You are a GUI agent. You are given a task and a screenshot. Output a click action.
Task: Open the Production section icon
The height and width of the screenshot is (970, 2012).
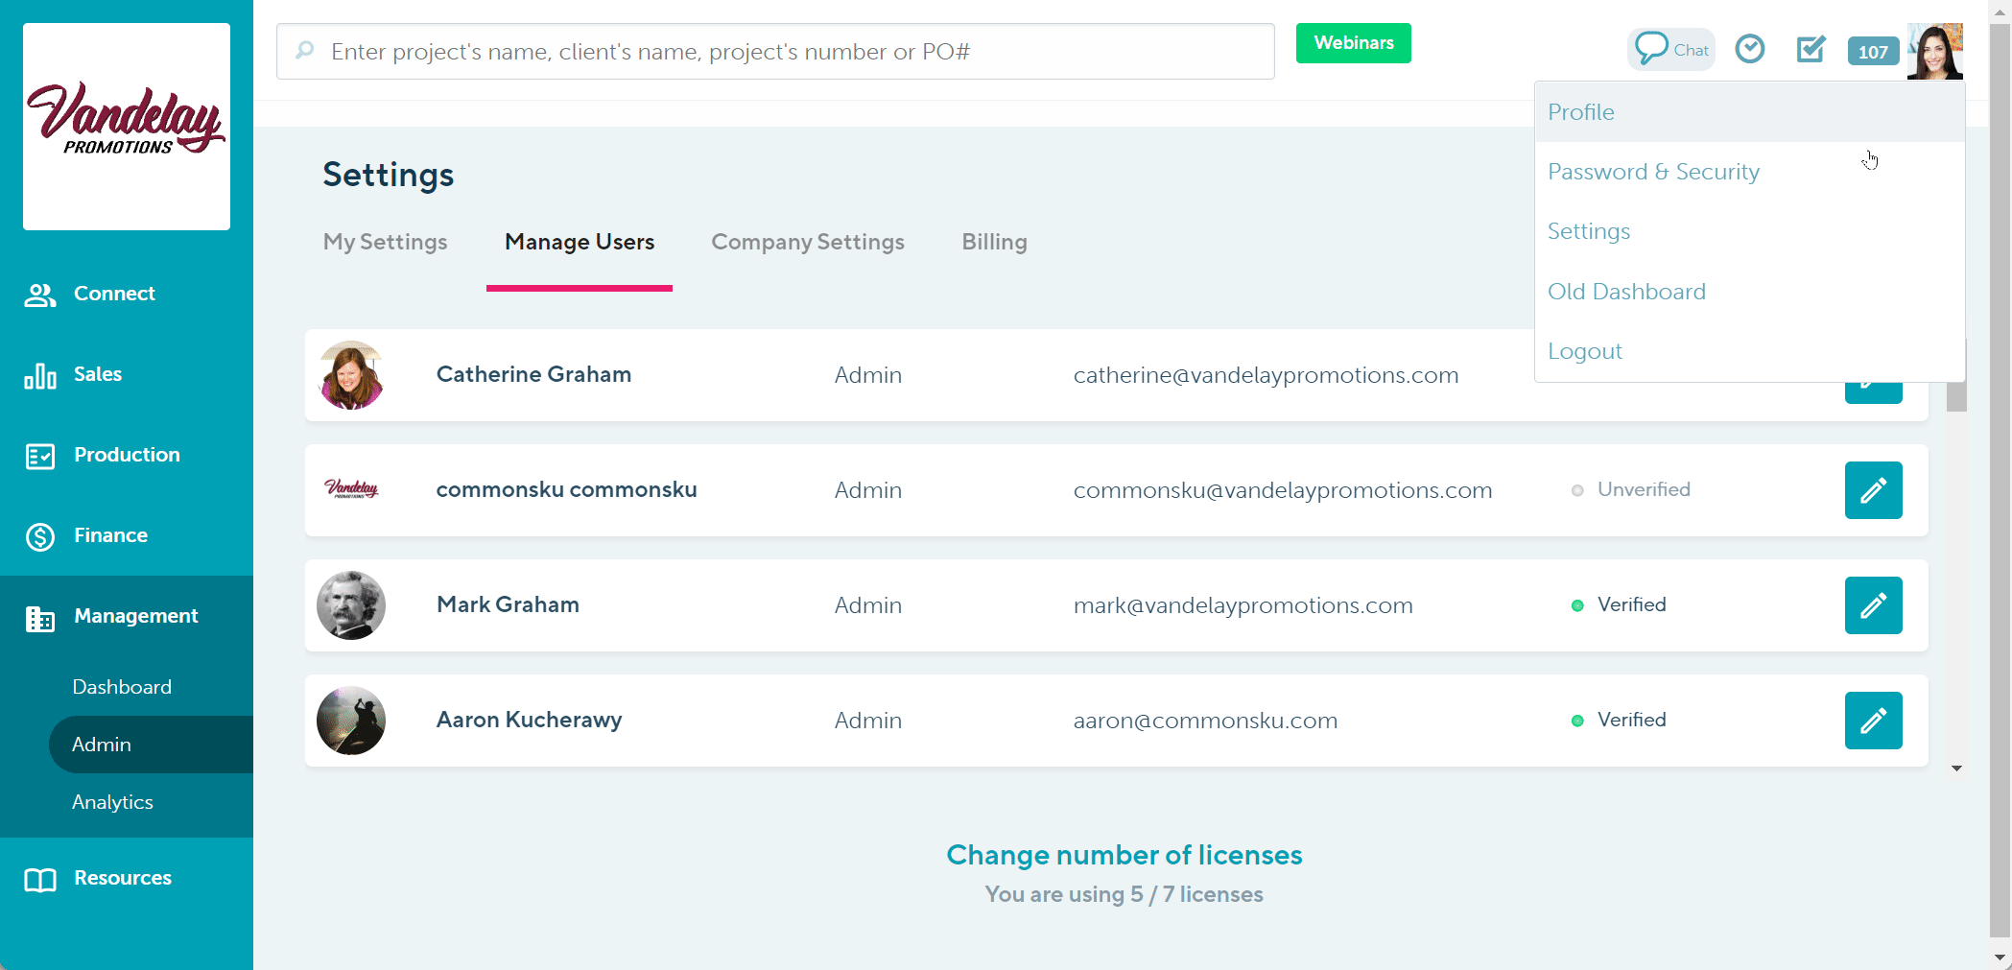pyautogui.click(x=39, y=456)
